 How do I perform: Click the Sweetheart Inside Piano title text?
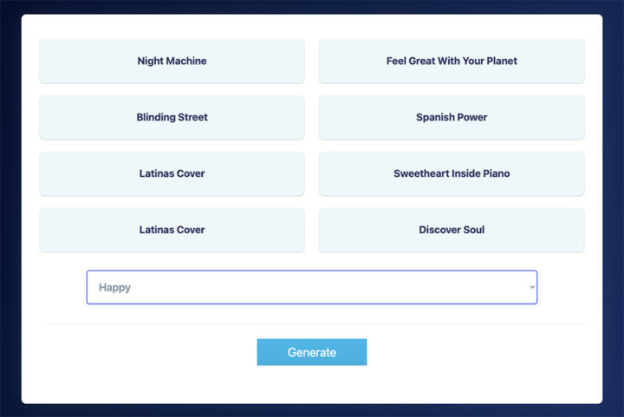coord(452,174)
